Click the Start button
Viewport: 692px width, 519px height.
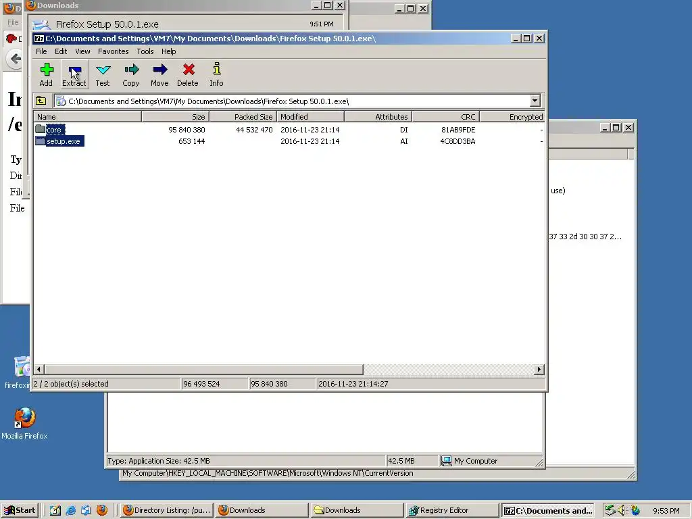pos(20,510)
